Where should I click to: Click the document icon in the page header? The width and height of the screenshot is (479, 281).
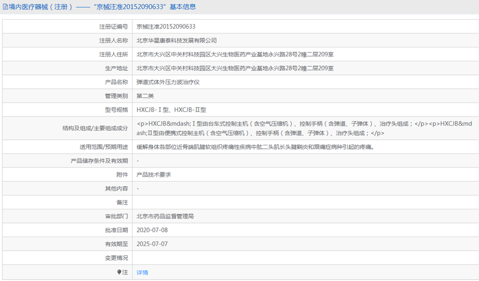click(5, 7)
